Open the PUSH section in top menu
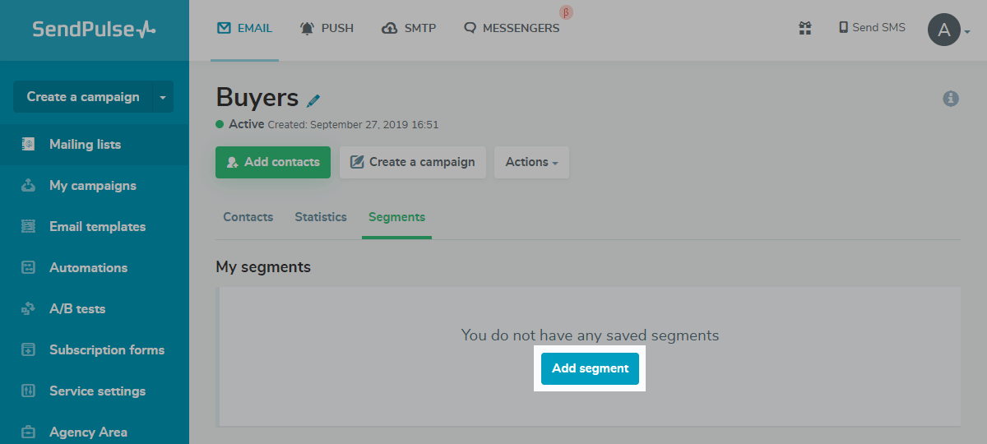 coord(327,28)
